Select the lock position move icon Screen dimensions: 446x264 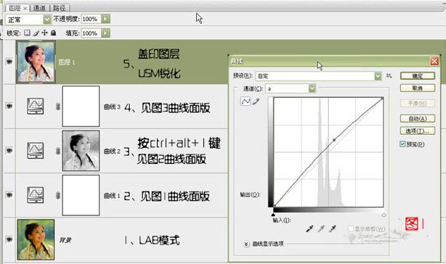pyautogui.click(x=44, y=33)
